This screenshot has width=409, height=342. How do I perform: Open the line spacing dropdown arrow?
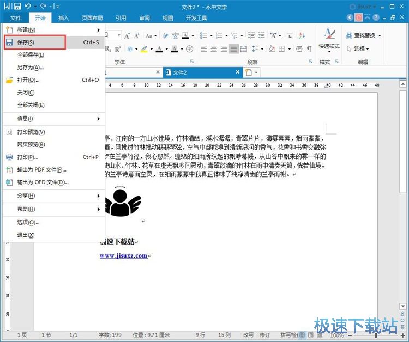(262, 49)
